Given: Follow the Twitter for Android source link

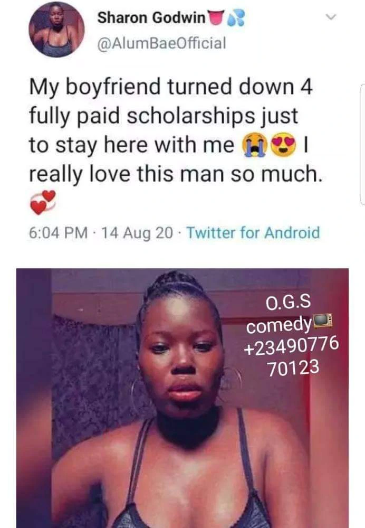Looking at the screenshot, I should click(x=253, y=233).
